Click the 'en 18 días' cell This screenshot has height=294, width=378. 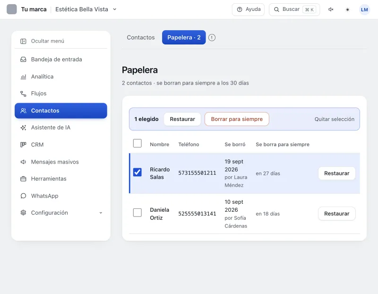(x=267, y=214)
